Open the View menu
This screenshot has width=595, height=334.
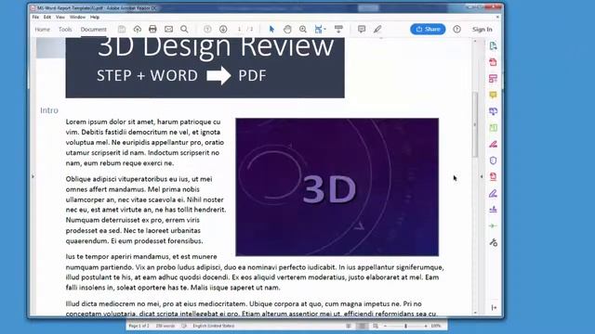[59, 17]
